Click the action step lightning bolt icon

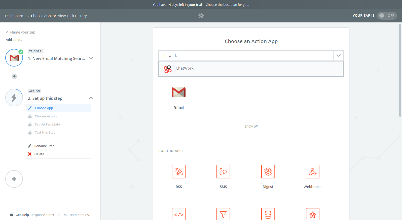coord(14,98)
